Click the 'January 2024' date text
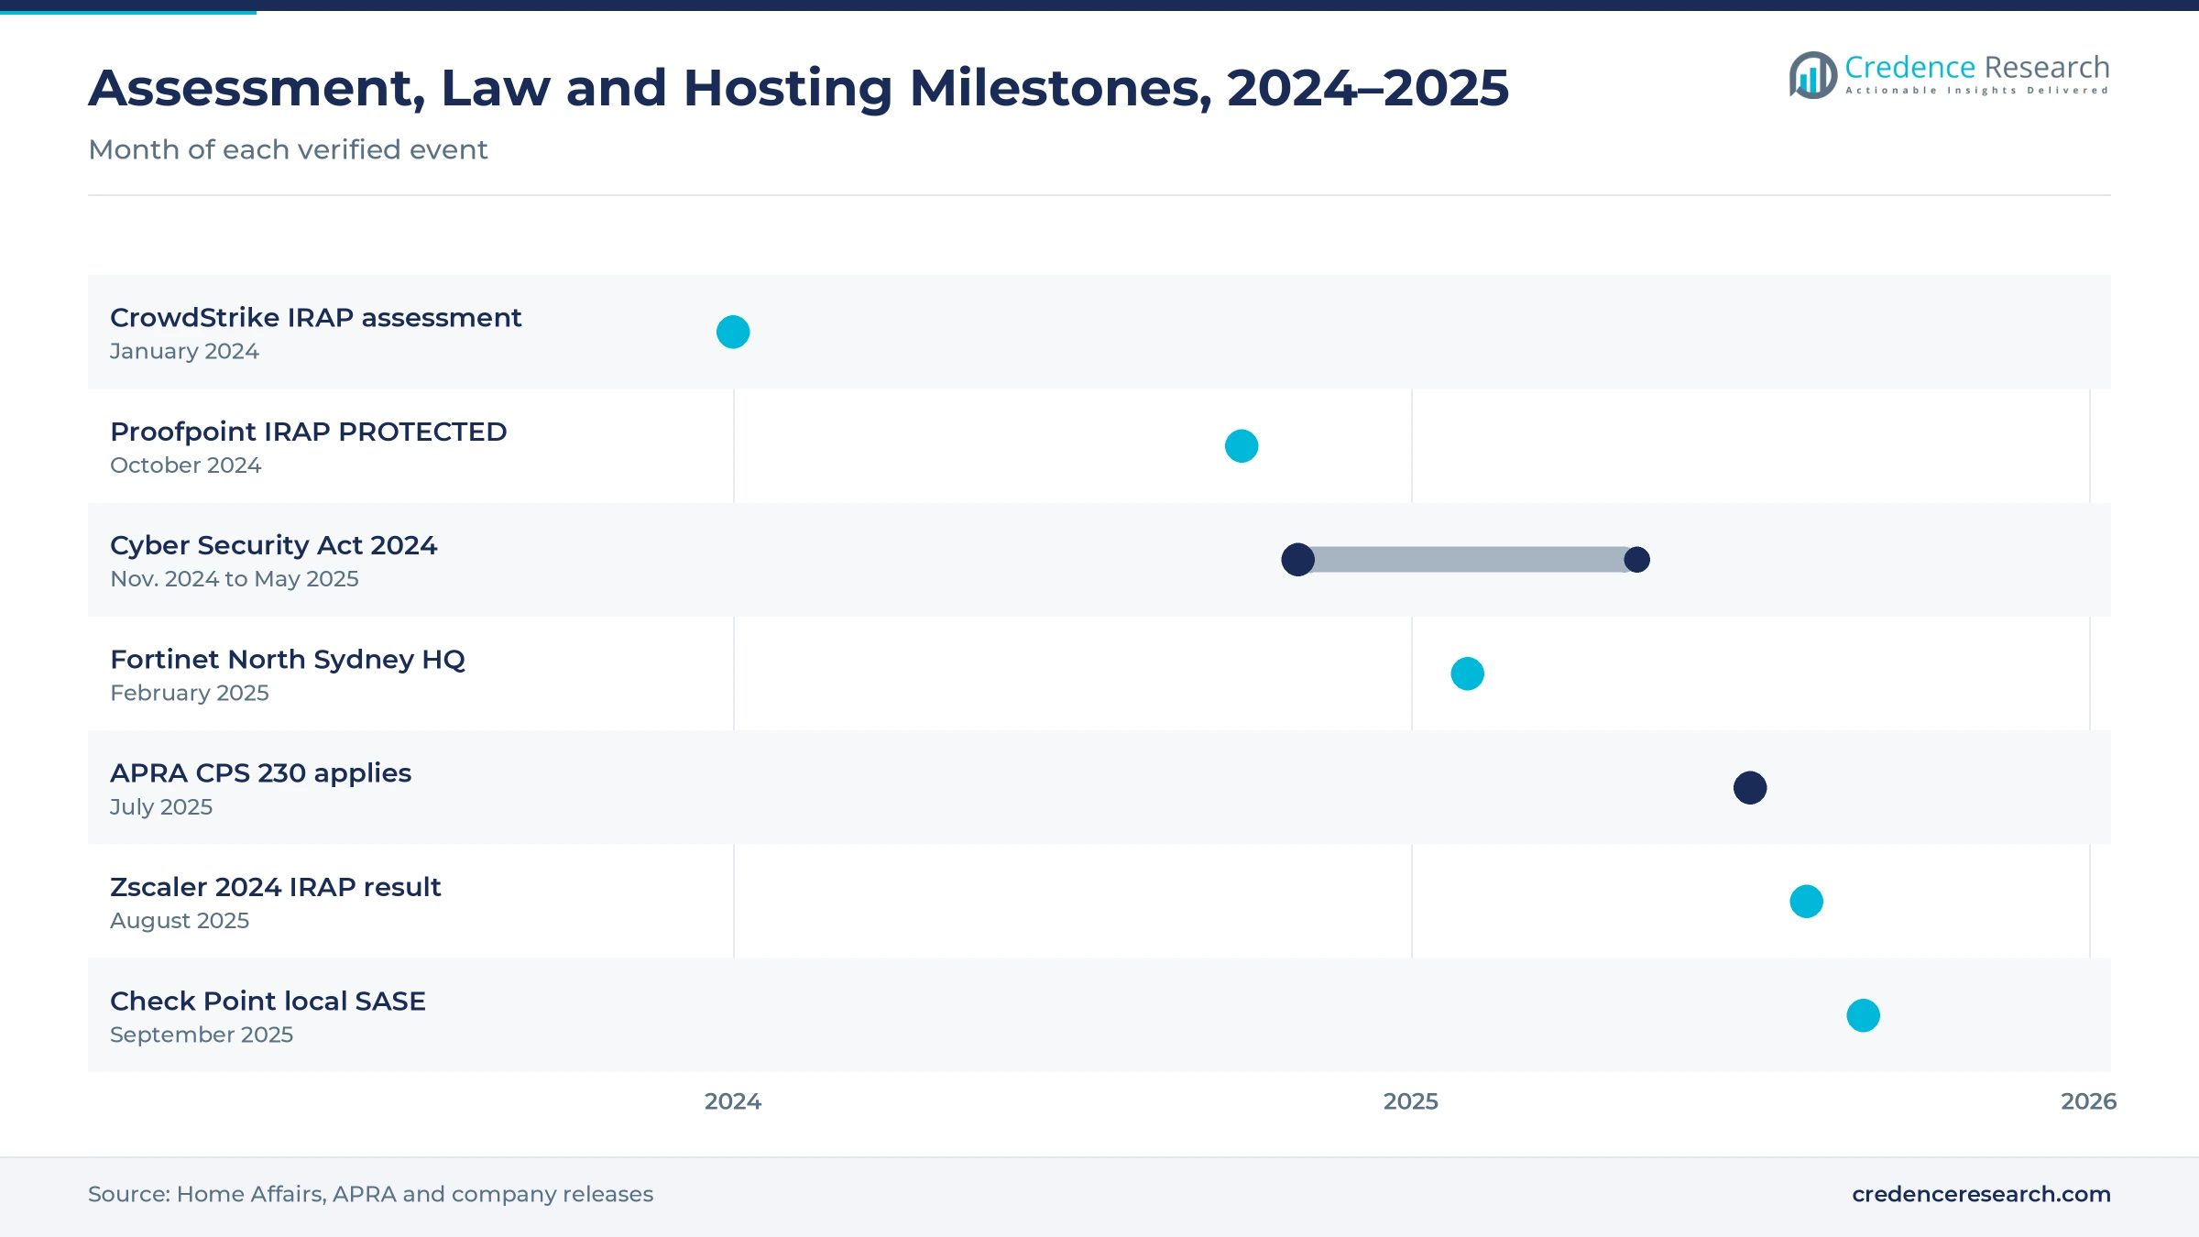The width and height of the screenshot is (2199, 1237). coord(184,352)
